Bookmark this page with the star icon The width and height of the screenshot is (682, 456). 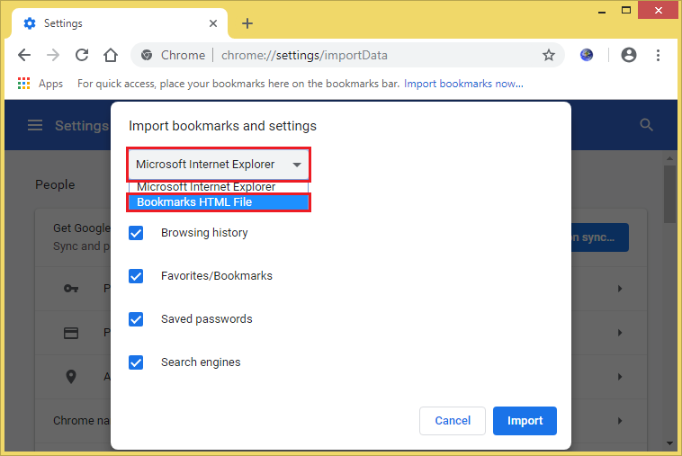[x=549, y=55]
